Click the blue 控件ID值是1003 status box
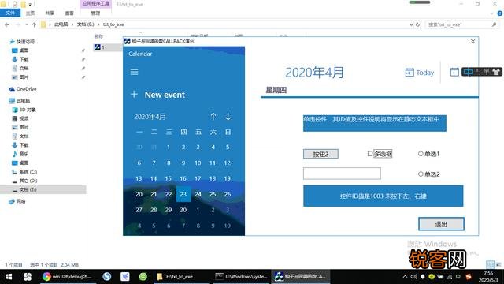 click(x=384, y=196)
